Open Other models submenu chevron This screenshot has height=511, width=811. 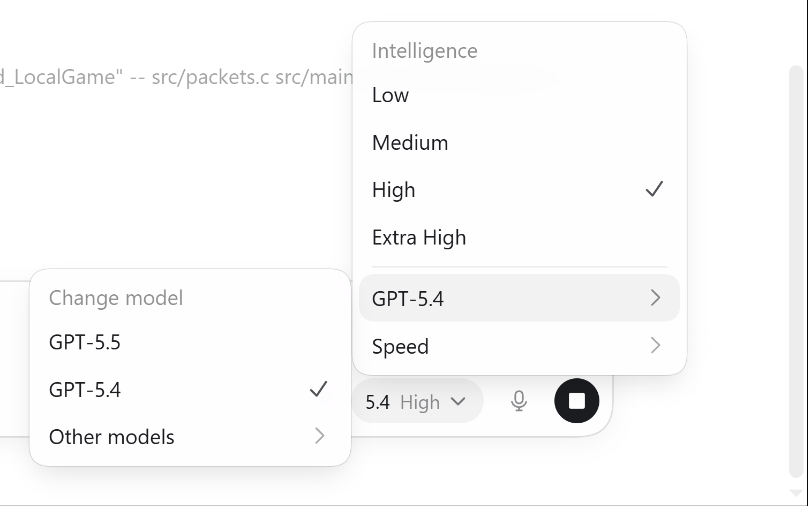coord(319,436)
